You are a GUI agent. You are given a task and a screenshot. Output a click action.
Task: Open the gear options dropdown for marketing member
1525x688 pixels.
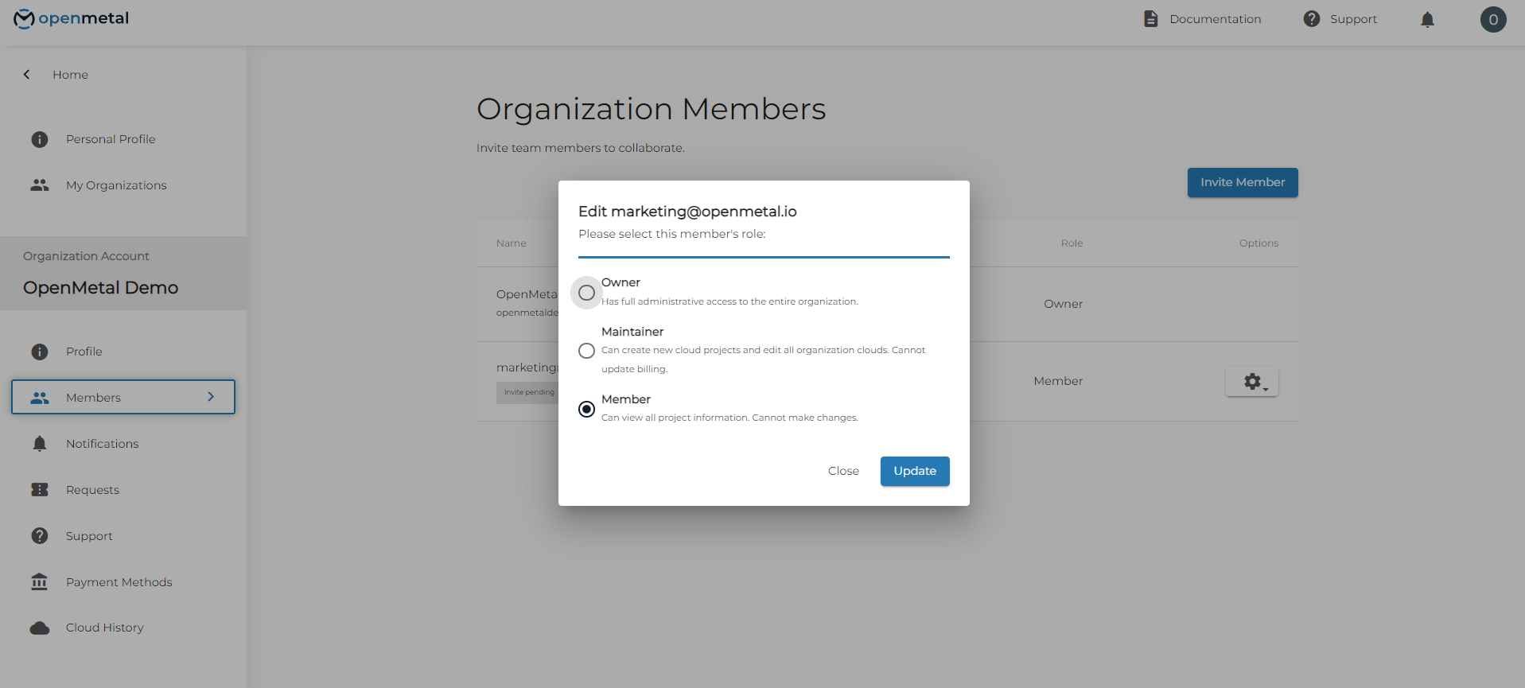pyautogui.click(x=1252, y=382)
